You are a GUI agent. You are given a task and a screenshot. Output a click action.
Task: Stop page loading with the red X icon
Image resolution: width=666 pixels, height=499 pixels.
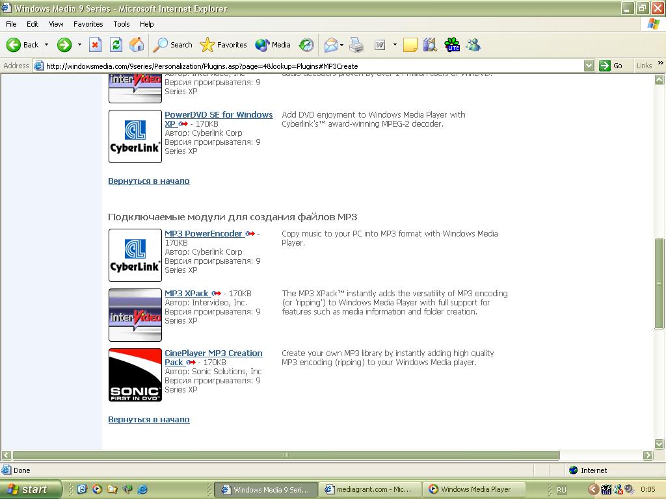click(95, 45)
